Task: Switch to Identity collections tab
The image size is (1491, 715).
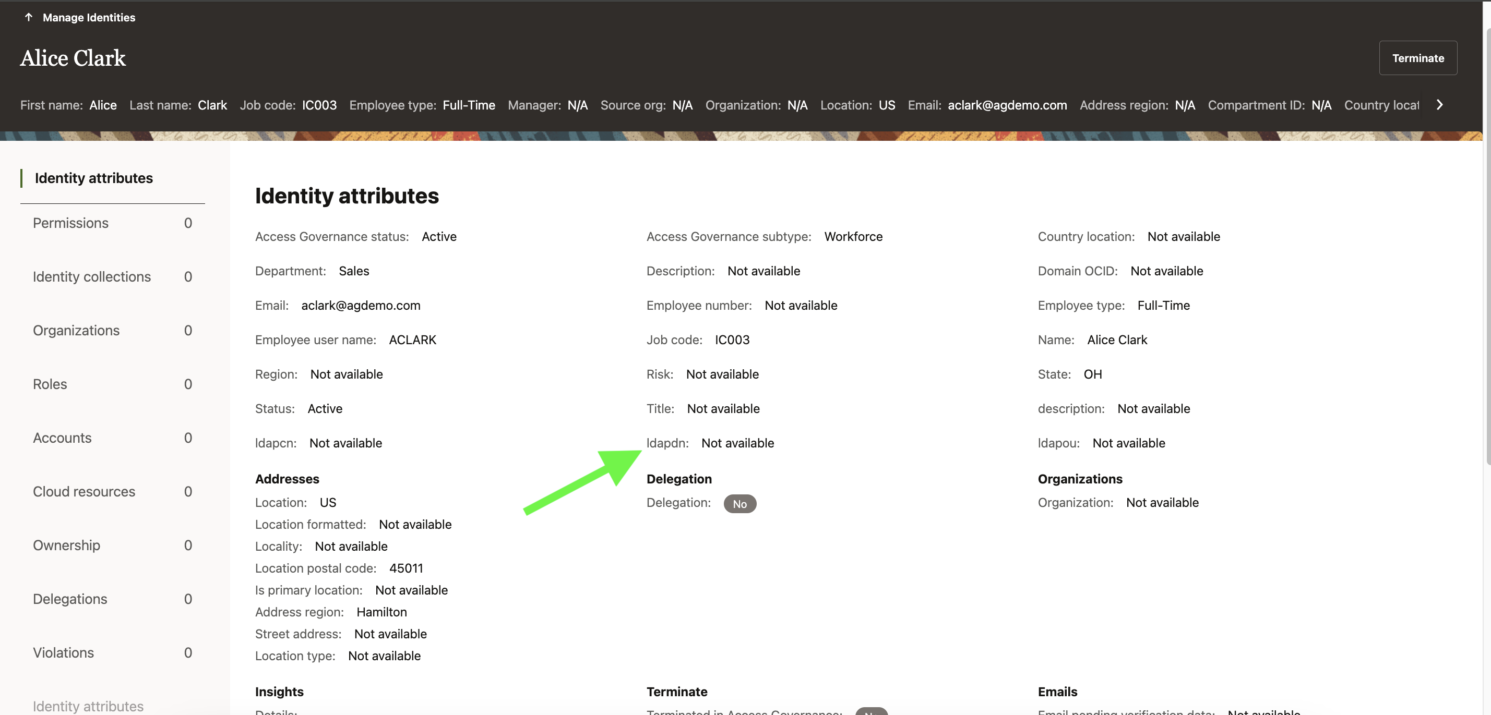Action: [91, 276]
